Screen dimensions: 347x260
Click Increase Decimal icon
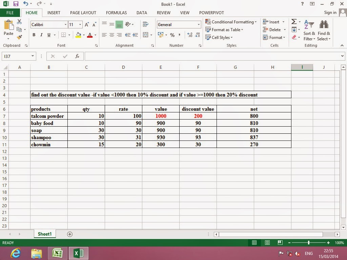coord(190,35)
